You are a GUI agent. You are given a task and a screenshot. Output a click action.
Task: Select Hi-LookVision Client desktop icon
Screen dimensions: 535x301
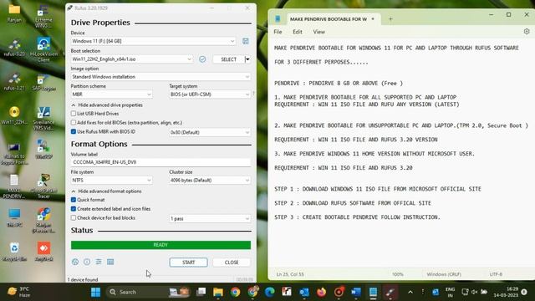click(x=43, y=49)
